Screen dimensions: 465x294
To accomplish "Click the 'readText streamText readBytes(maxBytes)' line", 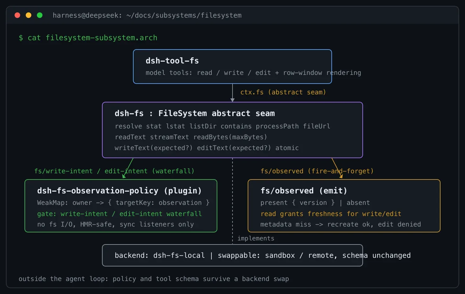I will (x=191, y=137).
